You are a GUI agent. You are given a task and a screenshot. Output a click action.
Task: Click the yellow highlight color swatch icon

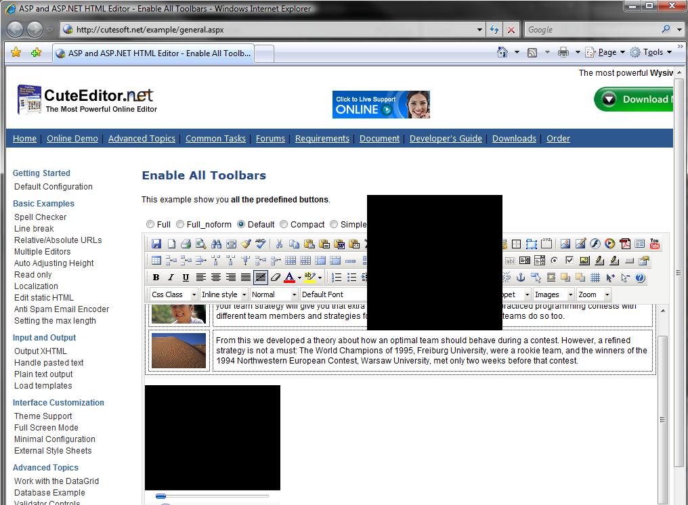[x=309, y=278]
